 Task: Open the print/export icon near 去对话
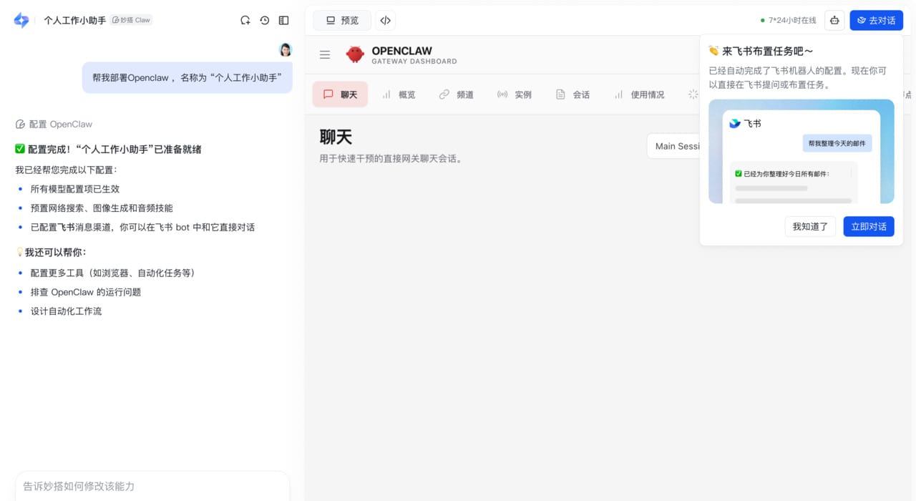(x=834, y=20)
